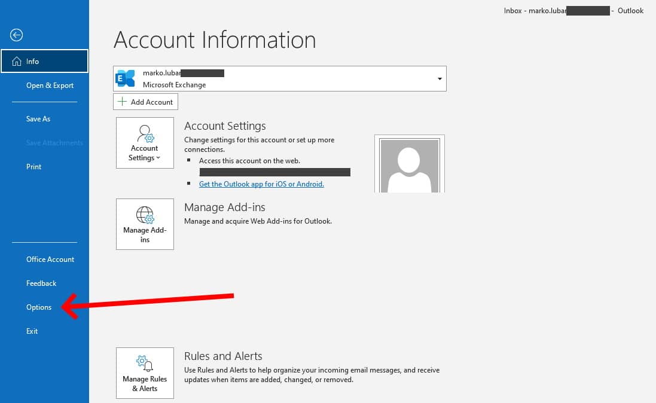Open Outlook Options from the sidebar
Image resolution: width=656 pixels, height=403 pixels.
coord(38,307)
